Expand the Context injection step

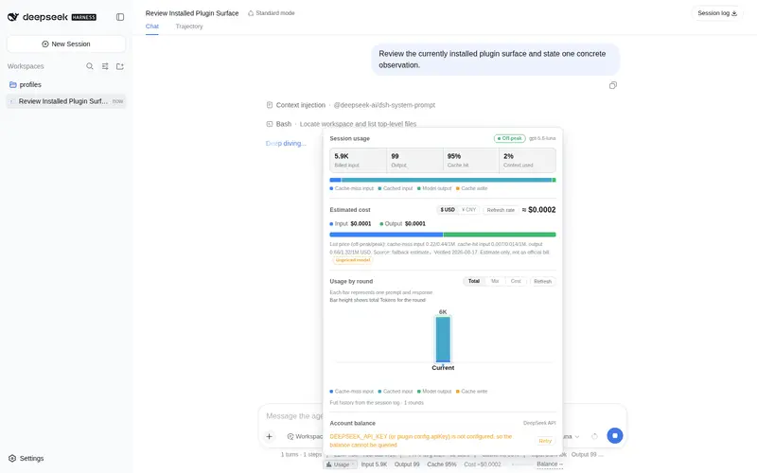(351, 105)
